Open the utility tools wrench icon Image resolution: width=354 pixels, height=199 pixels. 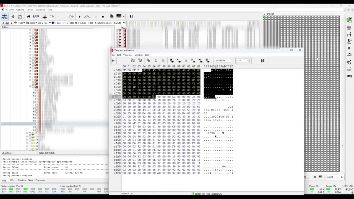(13, 17)
